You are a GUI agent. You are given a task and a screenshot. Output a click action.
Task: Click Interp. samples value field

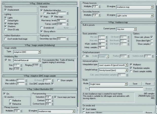coord(102,47)
